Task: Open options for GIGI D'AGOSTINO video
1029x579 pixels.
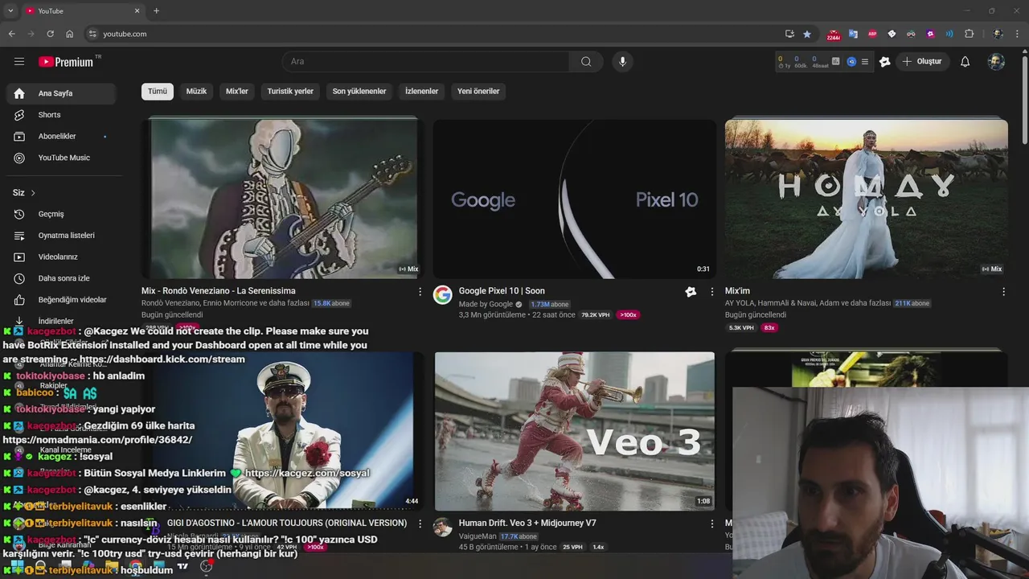Action: click(x=420, y=524)
